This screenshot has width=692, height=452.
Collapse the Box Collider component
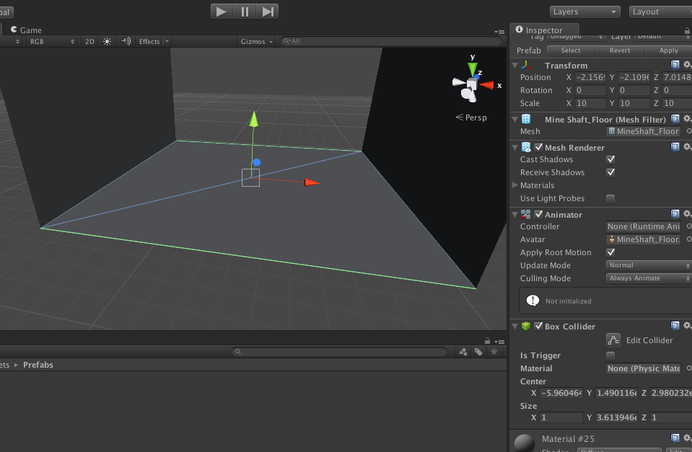click(514, 327)
